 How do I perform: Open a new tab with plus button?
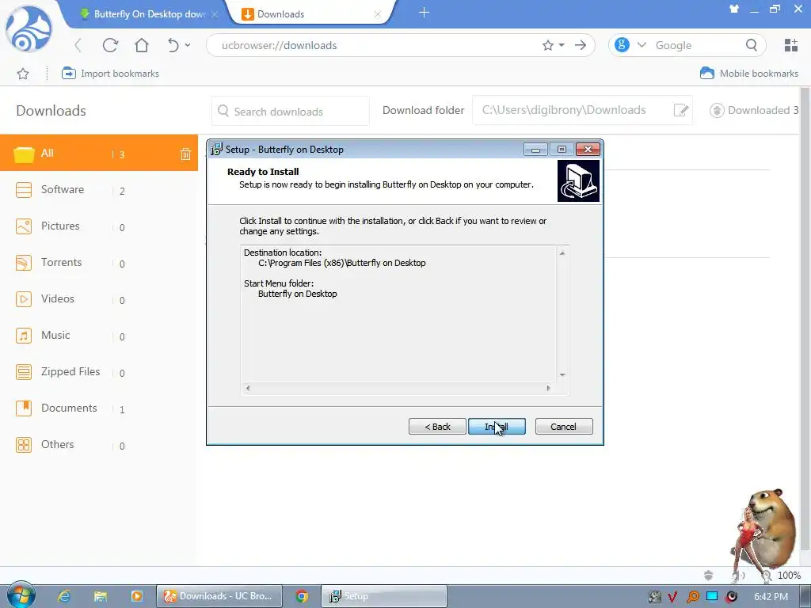[x=424, y=13]
